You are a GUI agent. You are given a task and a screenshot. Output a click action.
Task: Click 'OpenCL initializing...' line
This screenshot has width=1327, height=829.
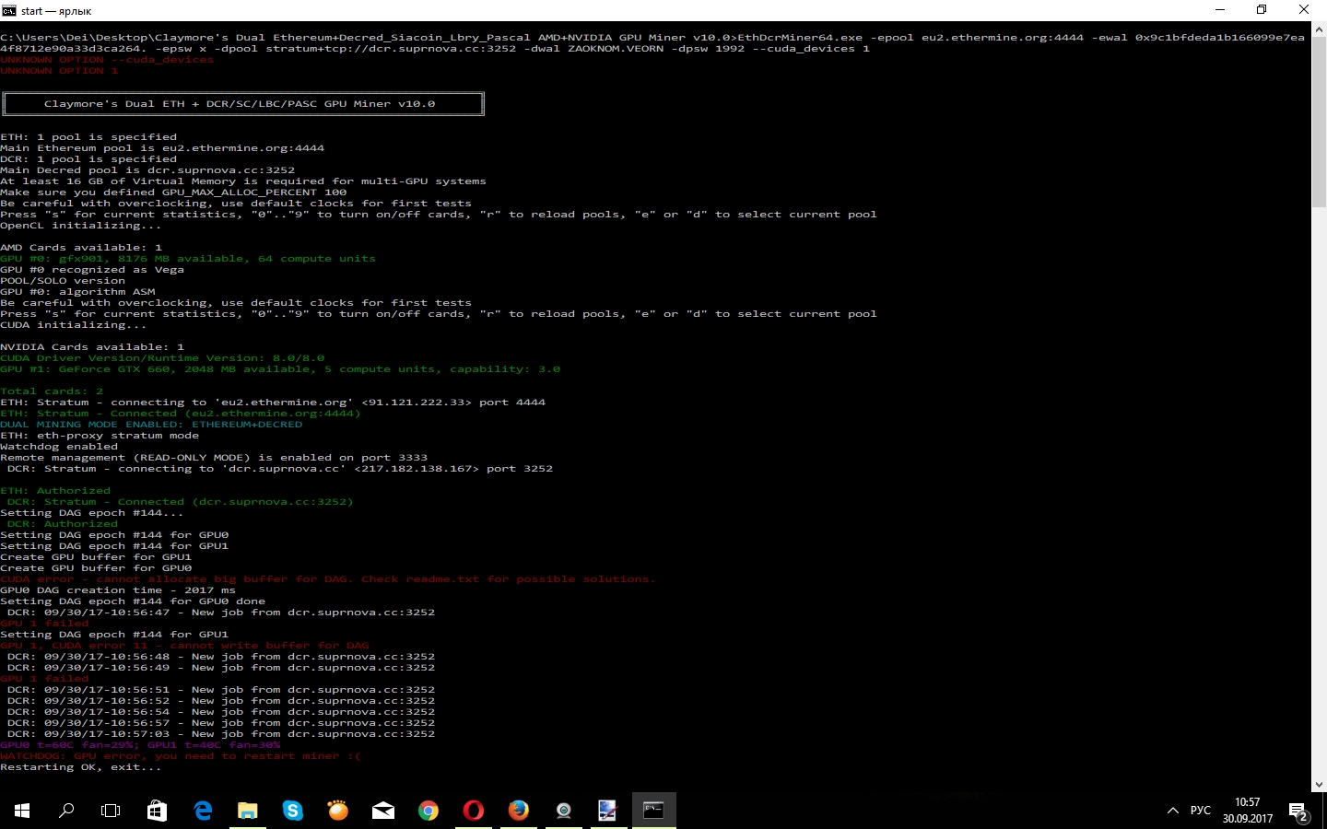(81, 226)
